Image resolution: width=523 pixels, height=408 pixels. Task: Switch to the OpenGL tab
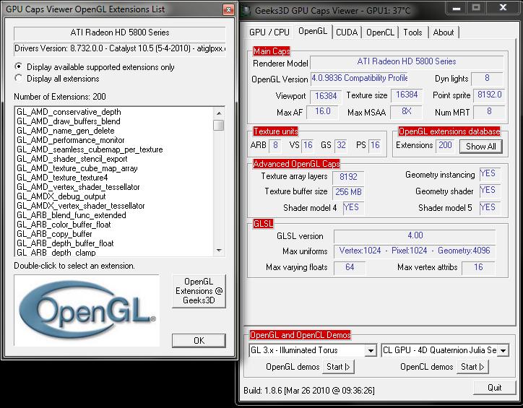tap(313, 31)
